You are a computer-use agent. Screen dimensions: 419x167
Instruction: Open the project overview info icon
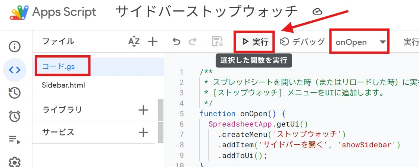coord(15,47)
